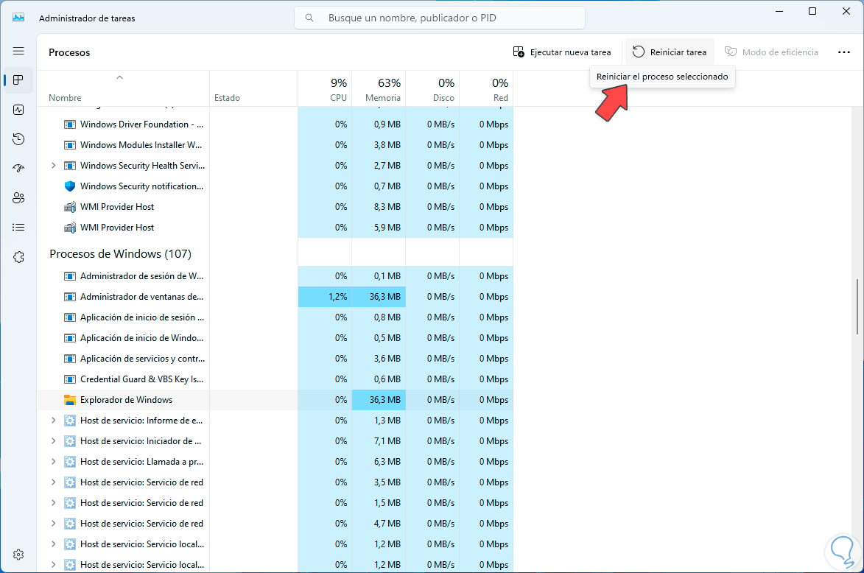Viewport: 864px width, 573px height.
Task: Open the Users sidebar icon
Action: tap(18, 198)
